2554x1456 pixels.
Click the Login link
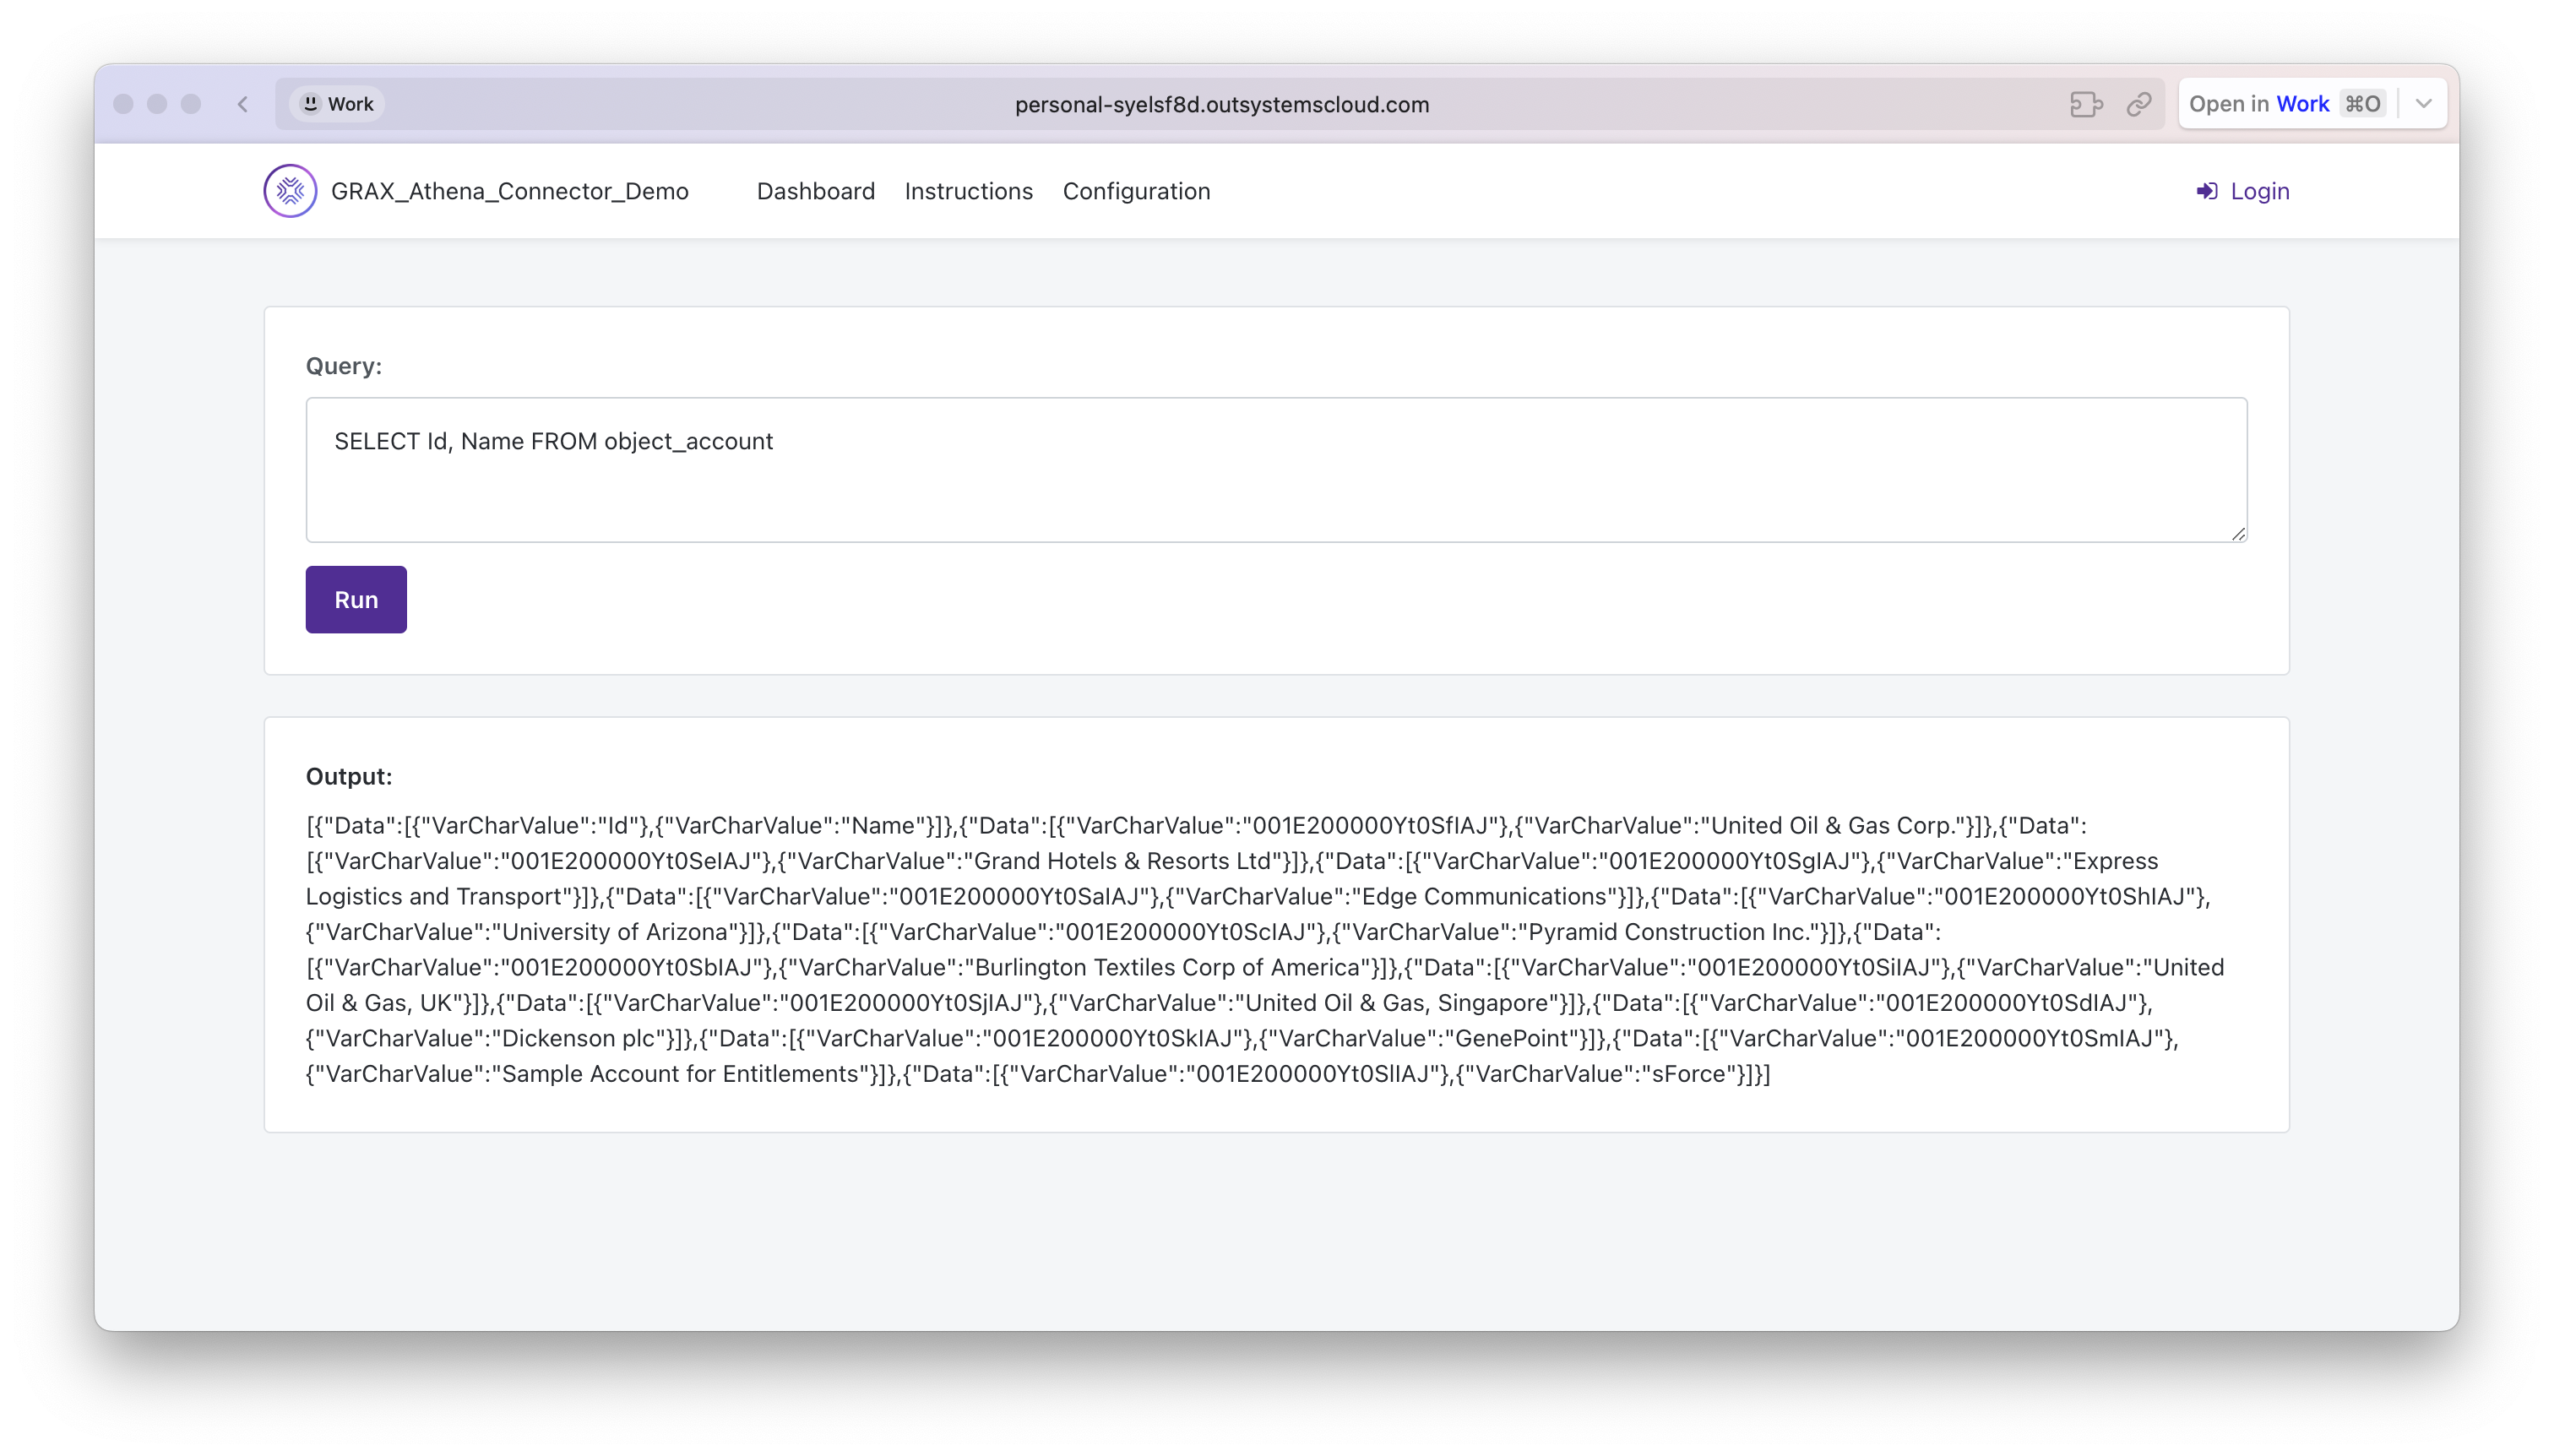point(2260,191)
